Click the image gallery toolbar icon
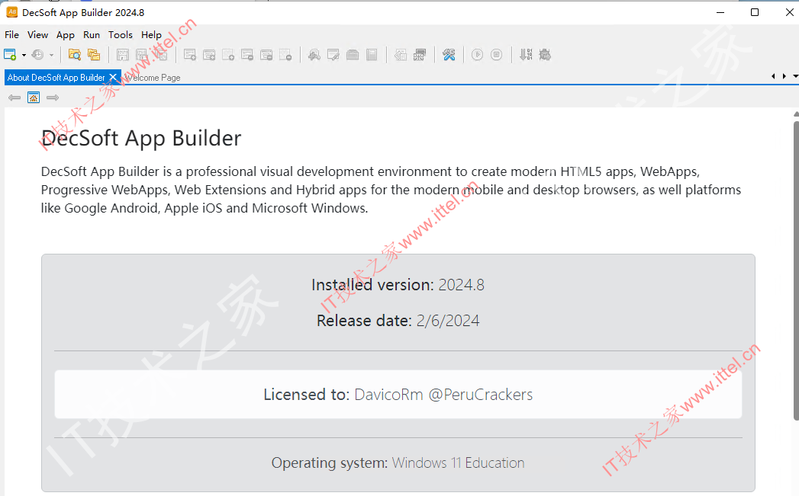 click(x=401, y=54)
